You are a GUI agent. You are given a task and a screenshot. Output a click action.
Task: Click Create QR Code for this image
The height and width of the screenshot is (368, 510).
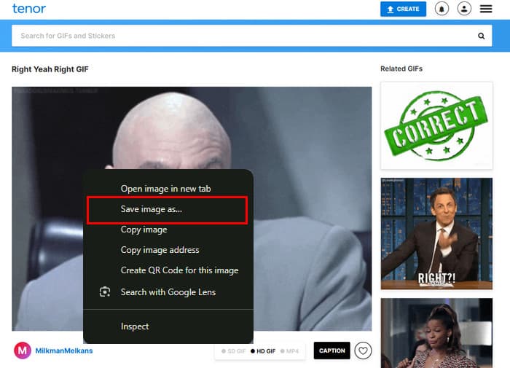[x=179, y=270]
